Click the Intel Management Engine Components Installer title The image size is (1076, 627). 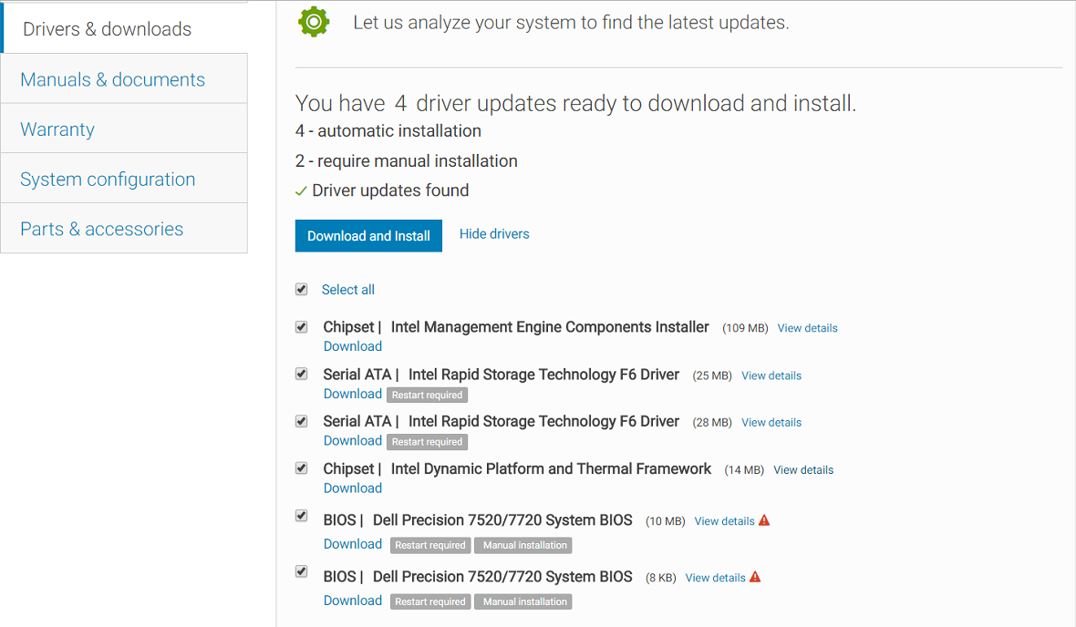(550, 327)
